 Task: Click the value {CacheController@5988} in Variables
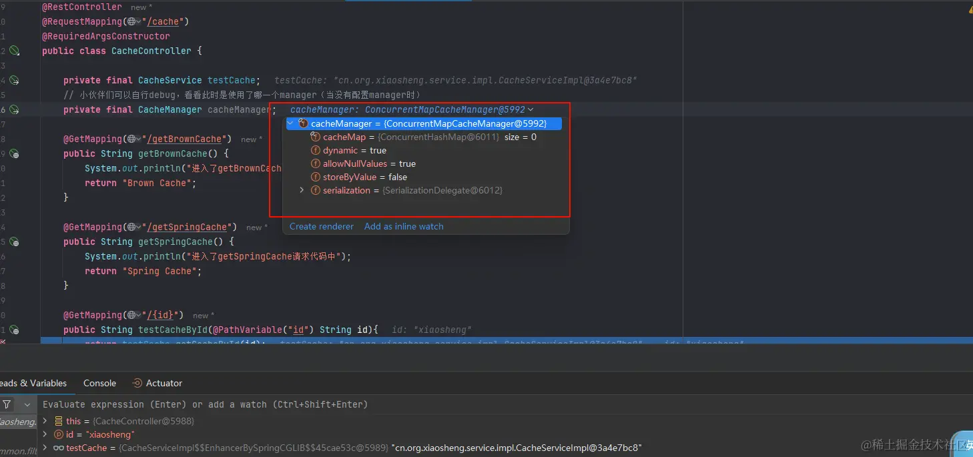[x=143, y=421]
